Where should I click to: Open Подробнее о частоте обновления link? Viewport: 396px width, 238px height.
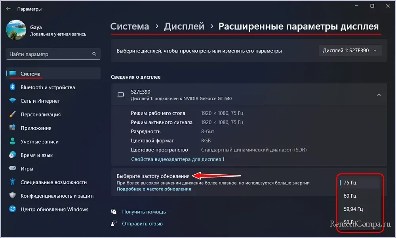pyautogui.click(x=154, y=189)
